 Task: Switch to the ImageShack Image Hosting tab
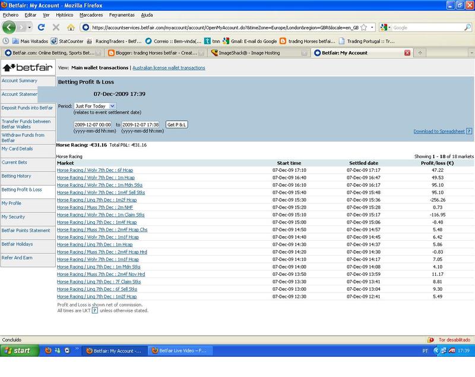(x=259, y=53)
